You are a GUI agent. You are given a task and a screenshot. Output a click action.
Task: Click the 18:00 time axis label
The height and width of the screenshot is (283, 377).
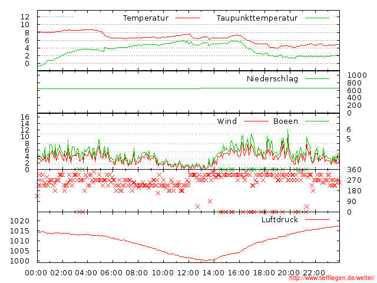[x=264, y=273]
